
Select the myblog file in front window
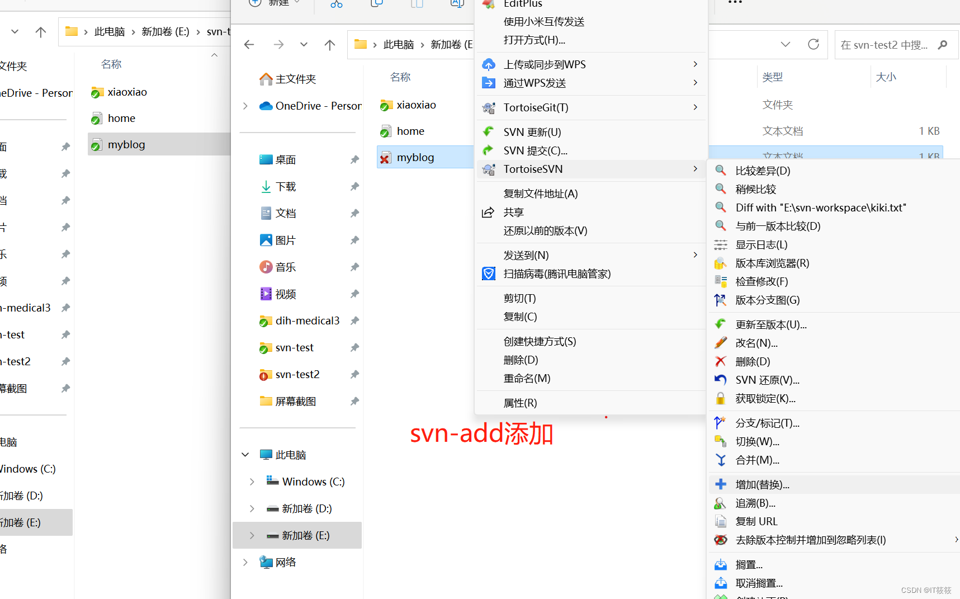coord(415,157)
